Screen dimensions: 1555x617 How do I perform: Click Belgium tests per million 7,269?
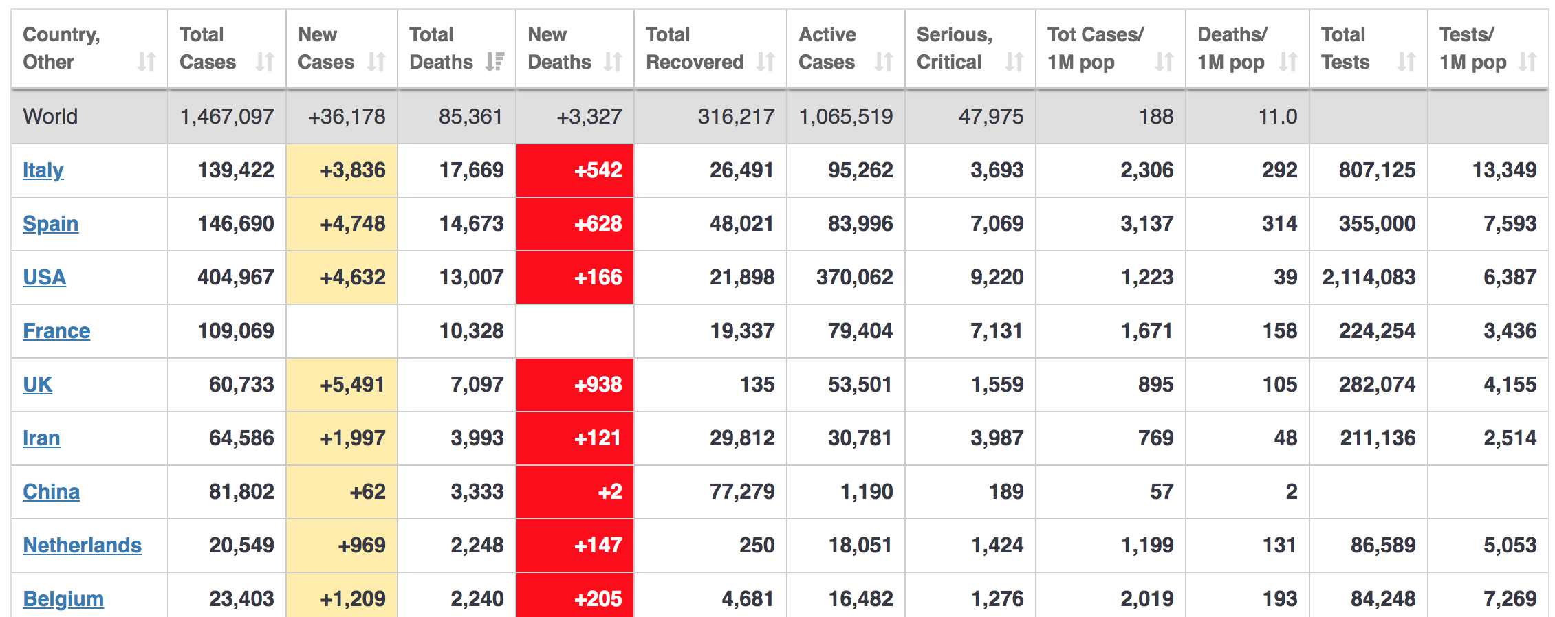tap(1510, 599)
